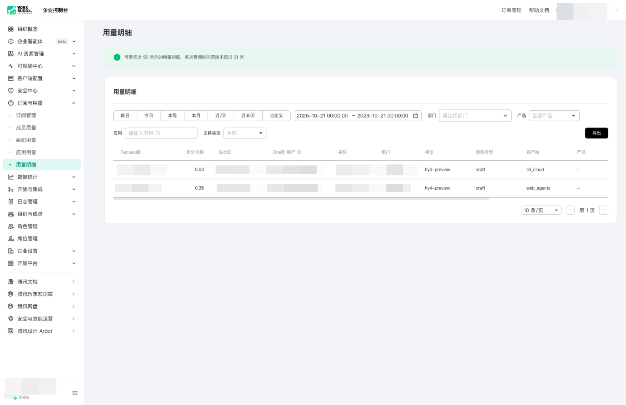Change the 10 条/页 page size
This screenshot has height=405, width=626.
(x=541, y=210)
